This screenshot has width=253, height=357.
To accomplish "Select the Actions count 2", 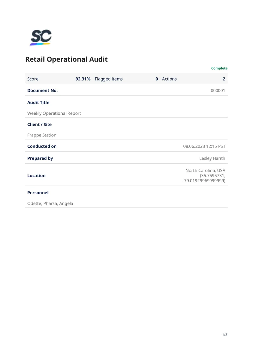I will [x=224, y=79].
